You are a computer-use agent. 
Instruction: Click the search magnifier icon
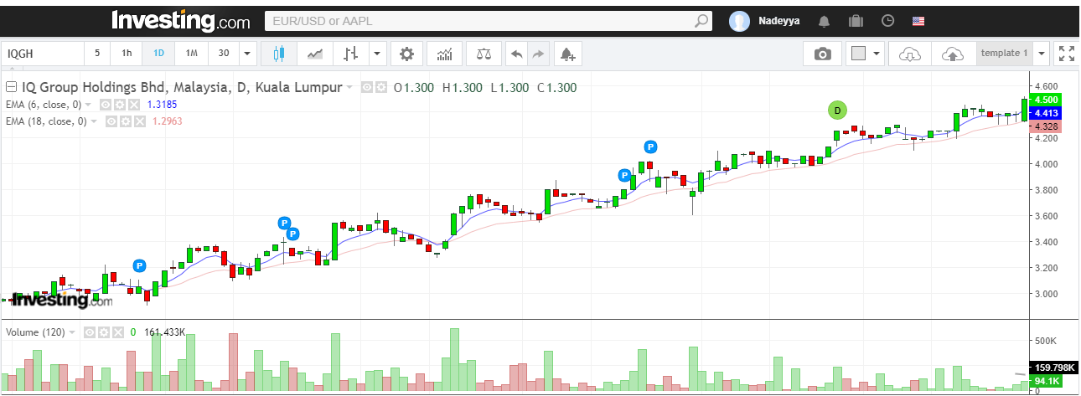pos(701,21)
